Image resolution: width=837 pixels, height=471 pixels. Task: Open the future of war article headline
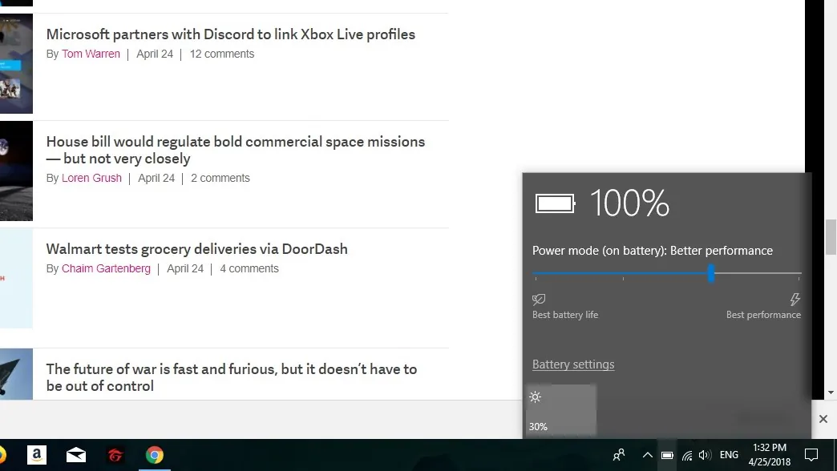(x=232, y=377)
